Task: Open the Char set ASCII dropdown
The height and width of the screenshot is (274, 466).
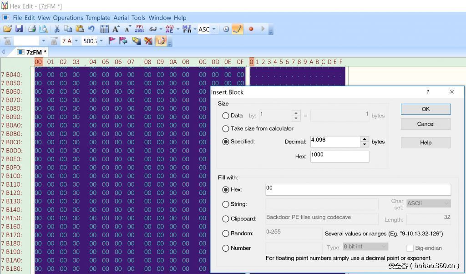Action: tap(428, 203)
